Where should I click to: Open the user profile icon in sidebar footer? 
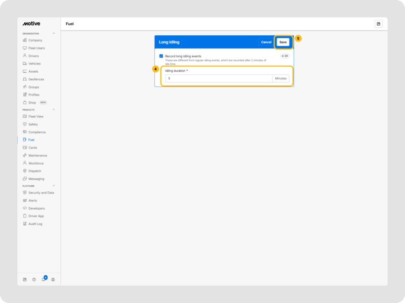[53, 279]
